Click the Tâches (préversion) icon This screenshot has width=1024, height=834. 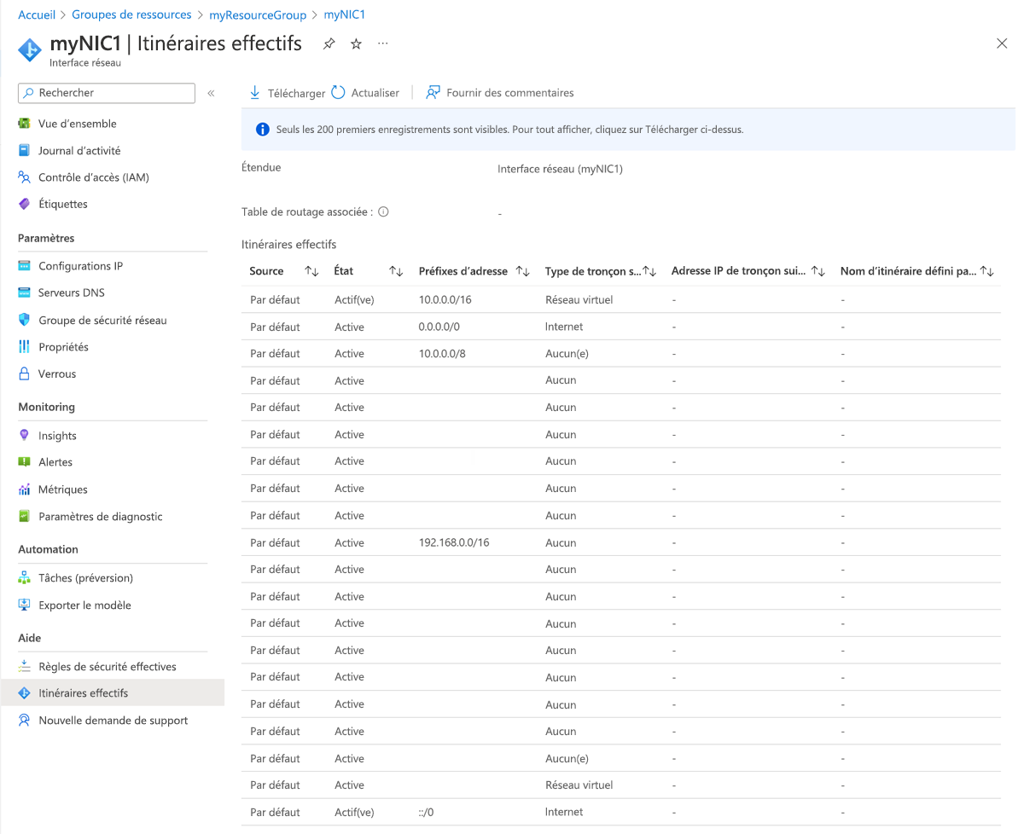tap(24, 578)
